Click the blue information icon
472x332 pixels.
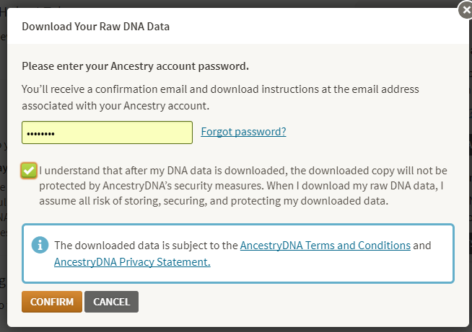point(40,245)
